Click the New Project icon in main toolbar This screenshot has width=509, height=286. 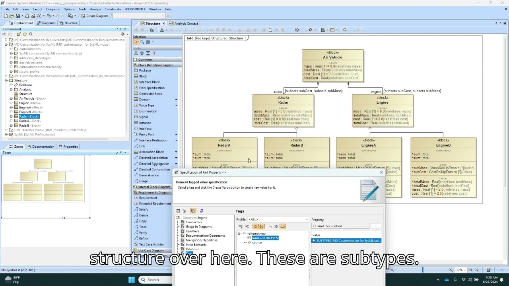tap(6, 16)
